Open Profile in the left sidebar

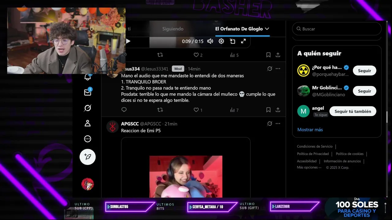88,123
